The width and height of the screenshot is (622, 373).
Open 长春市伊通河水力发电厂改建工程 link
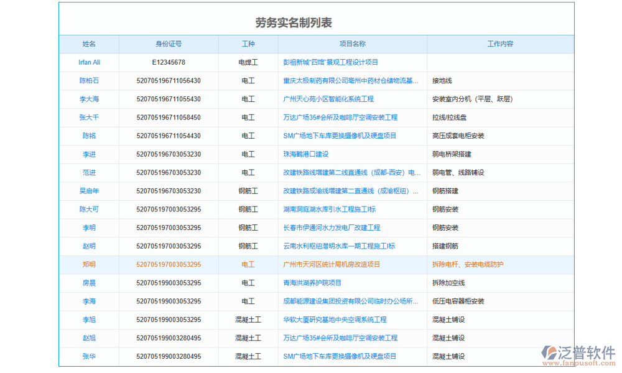332,228
